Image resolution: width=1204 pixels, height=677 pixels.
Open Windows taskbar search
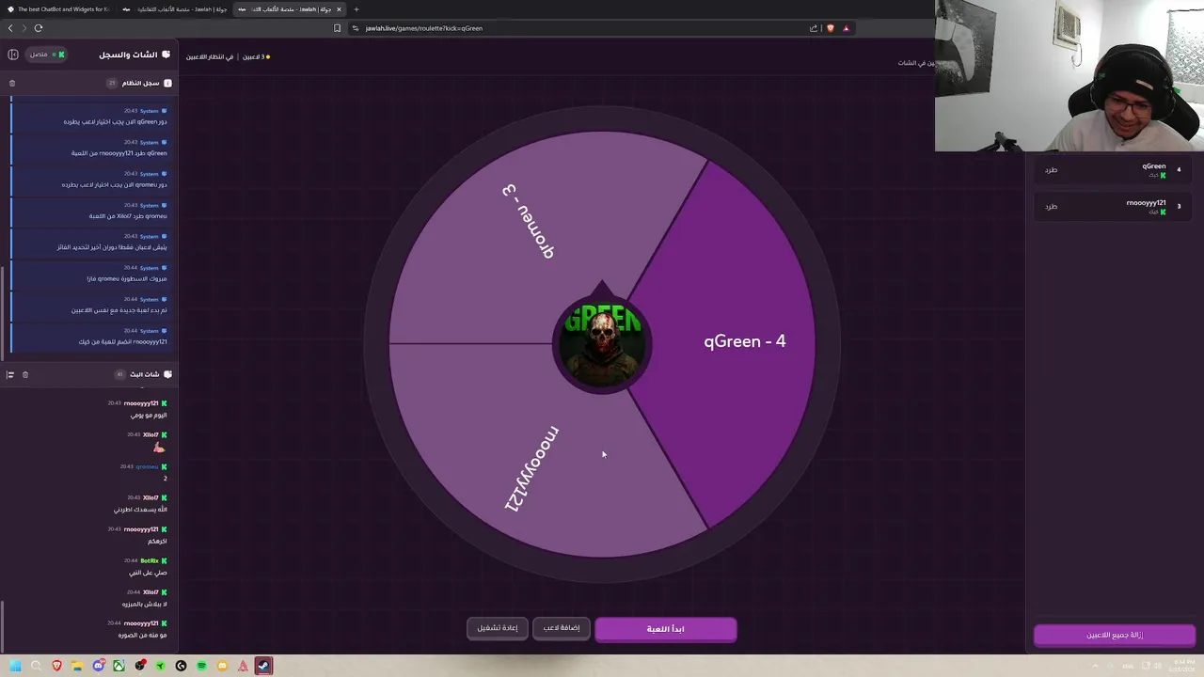[x=36, y=666]
